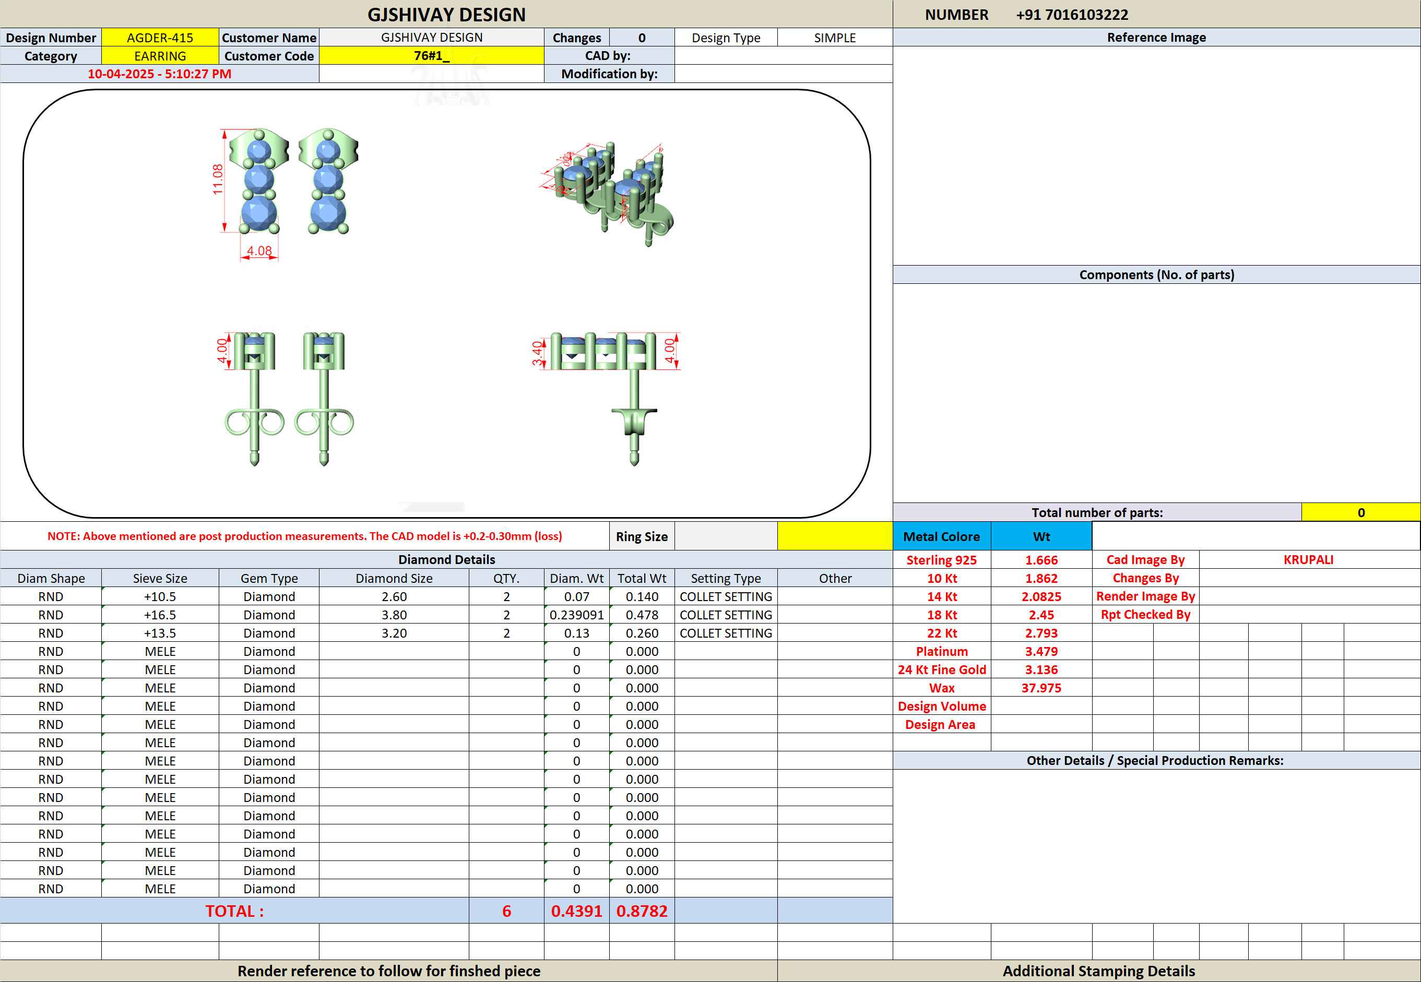Select the Wax weight 37.975 value
The width and height of the screenshot is (1421, 982).
pyautogui.click(x=1041, y=688)
